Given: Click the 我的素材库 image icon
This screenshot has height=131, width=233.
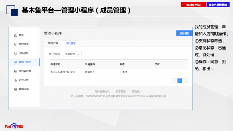Looking at the screenshot, I should tap(16, 71).
